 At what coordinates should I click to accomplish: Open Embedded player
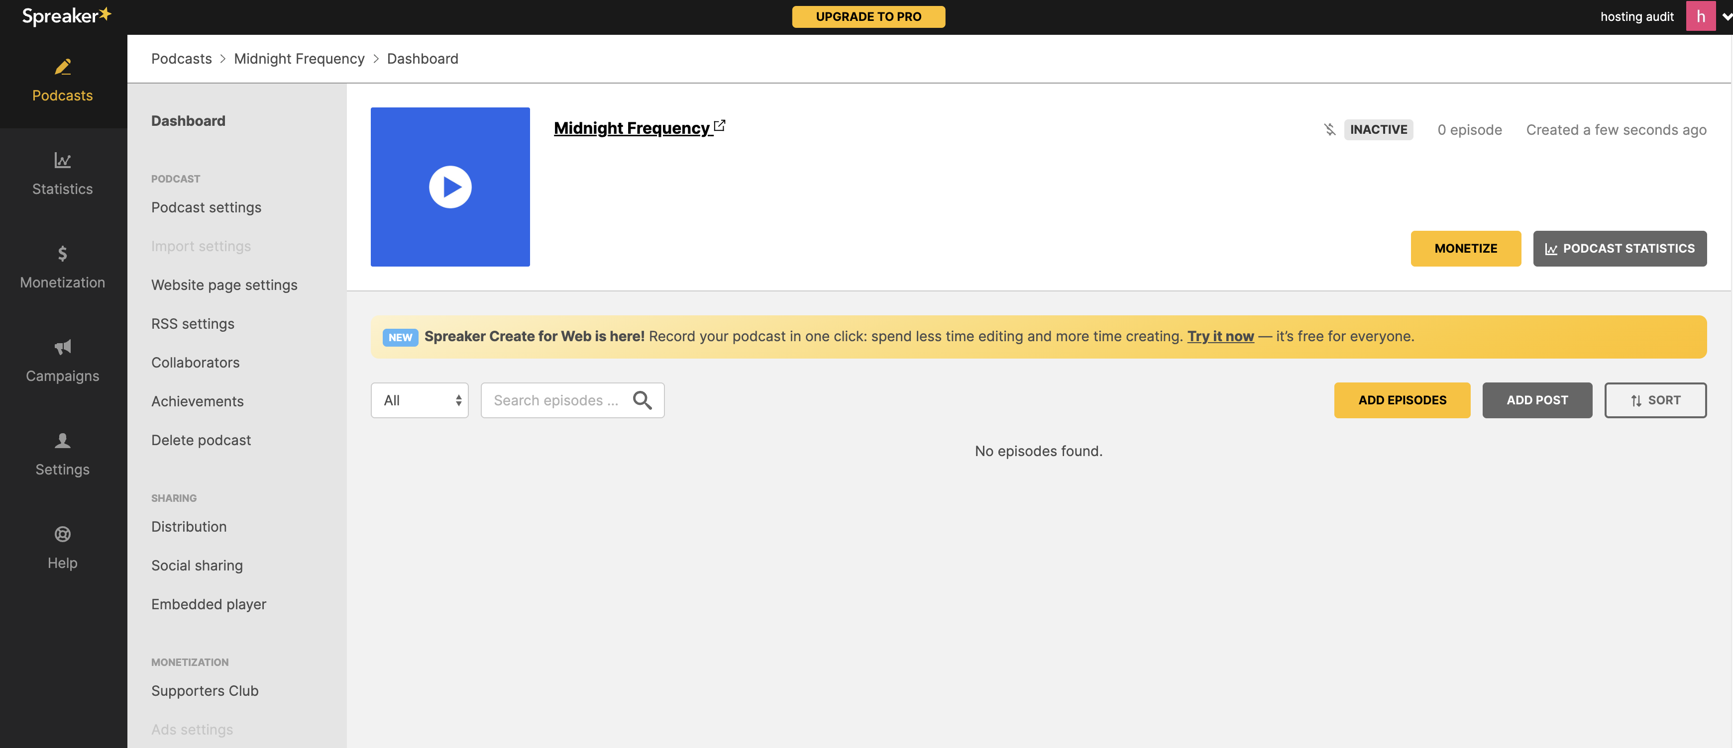click(x=209, y=605)
